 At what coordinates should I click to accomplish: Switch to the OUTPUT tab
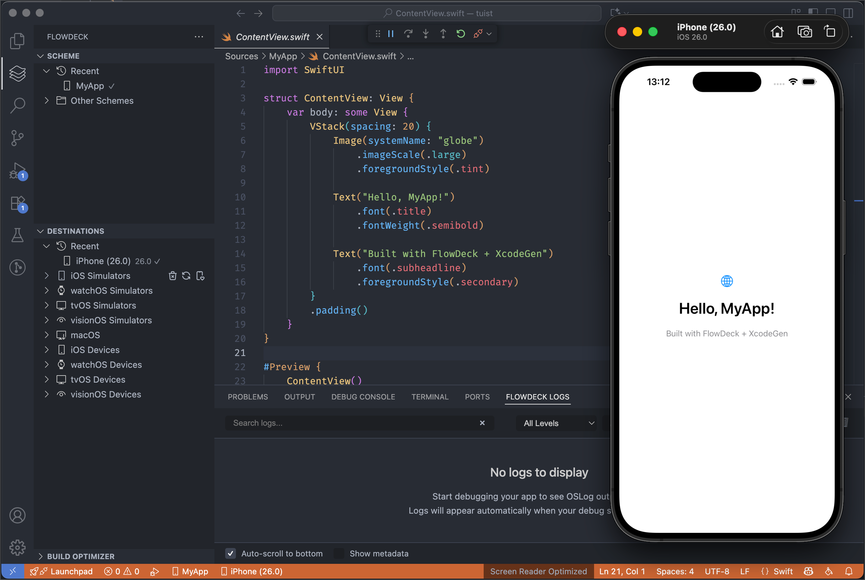pyautogui.click(x=300, y=397)
